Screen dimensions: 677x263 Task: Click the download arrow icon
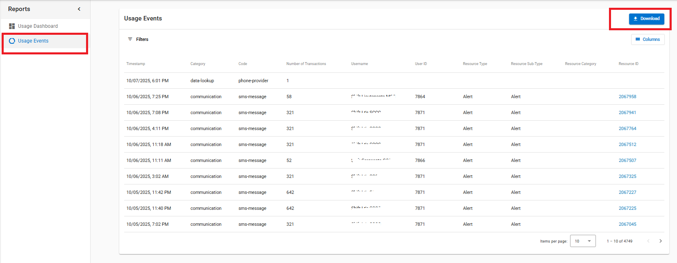[636, 18]
